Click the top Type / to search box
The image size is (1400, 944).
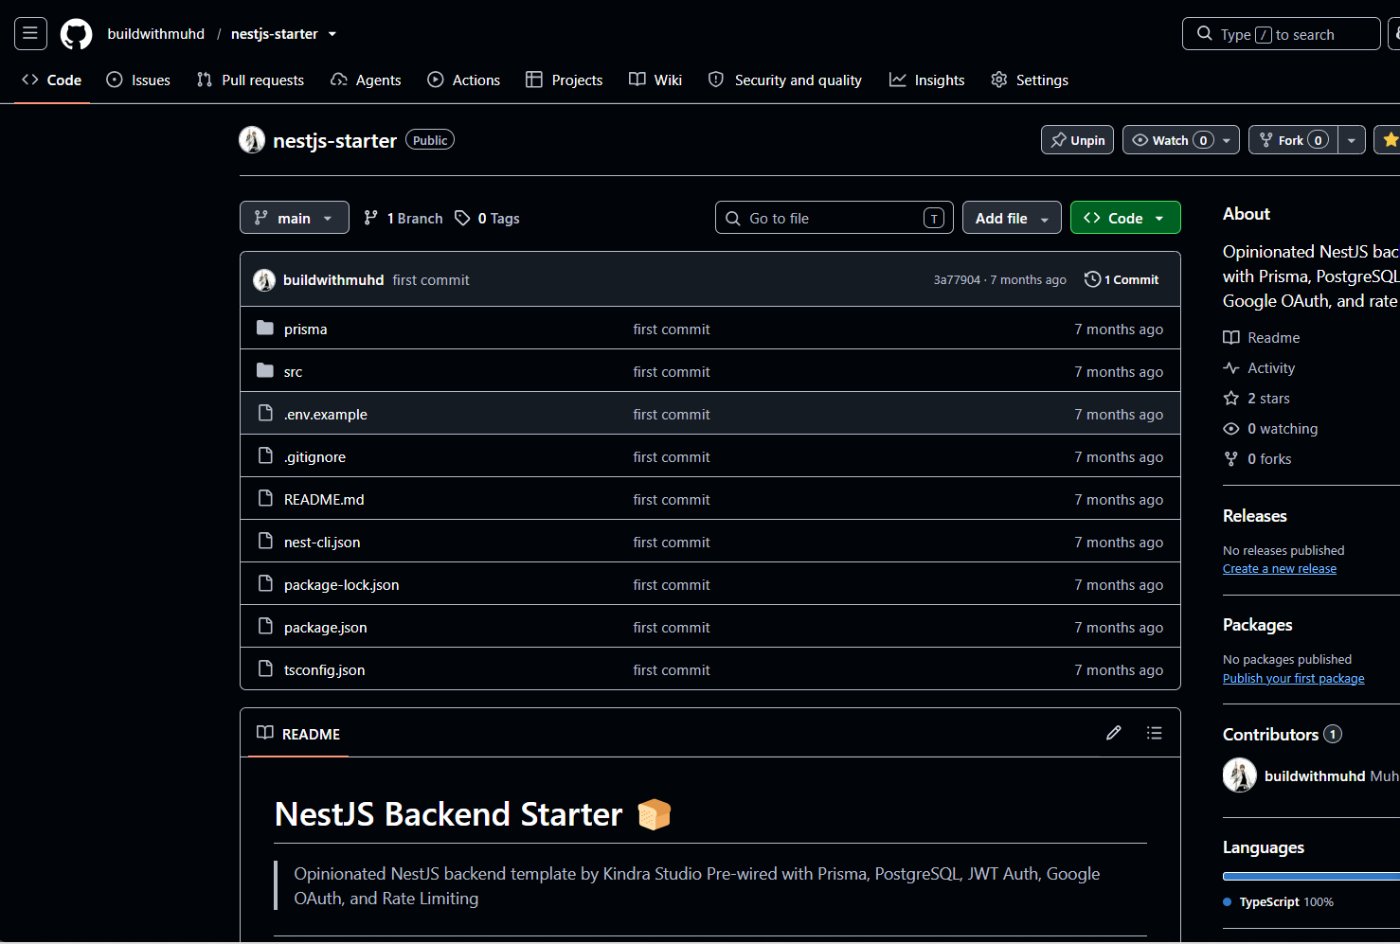point(1282,34)
